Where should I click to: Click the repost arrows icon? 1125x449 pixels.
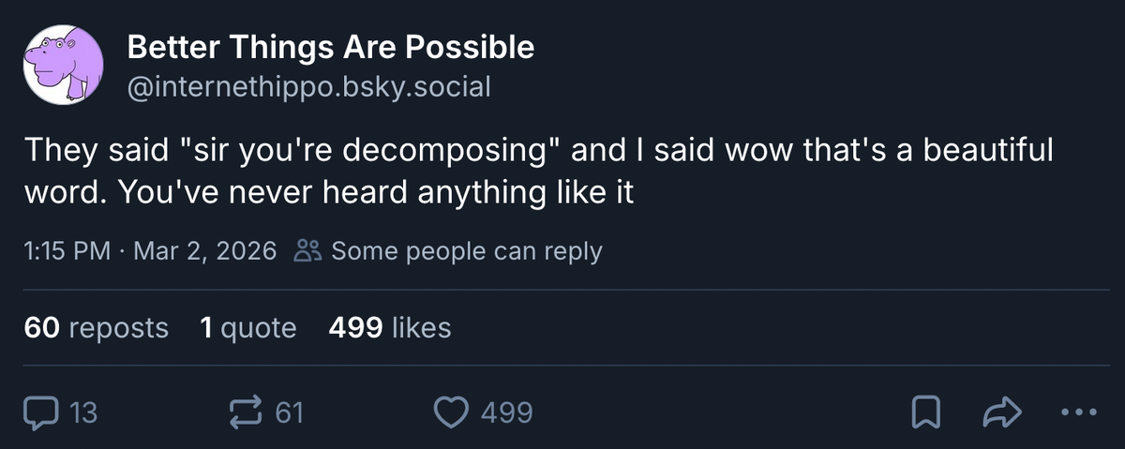246,412
